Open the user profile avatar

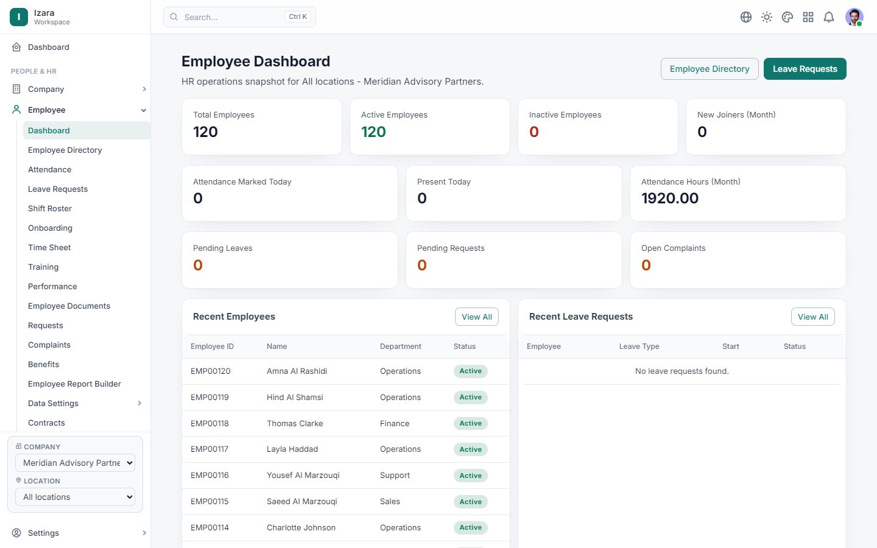tap(854, 17)
